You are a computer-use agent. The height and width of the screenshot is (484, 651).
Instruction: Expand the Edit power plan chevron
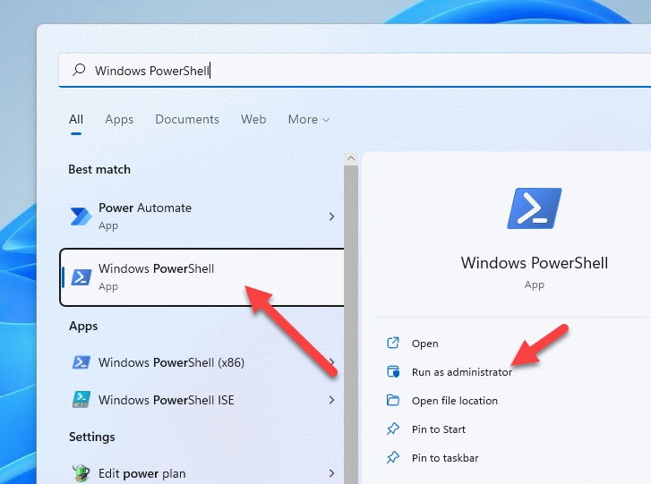(x=331, y=473)
